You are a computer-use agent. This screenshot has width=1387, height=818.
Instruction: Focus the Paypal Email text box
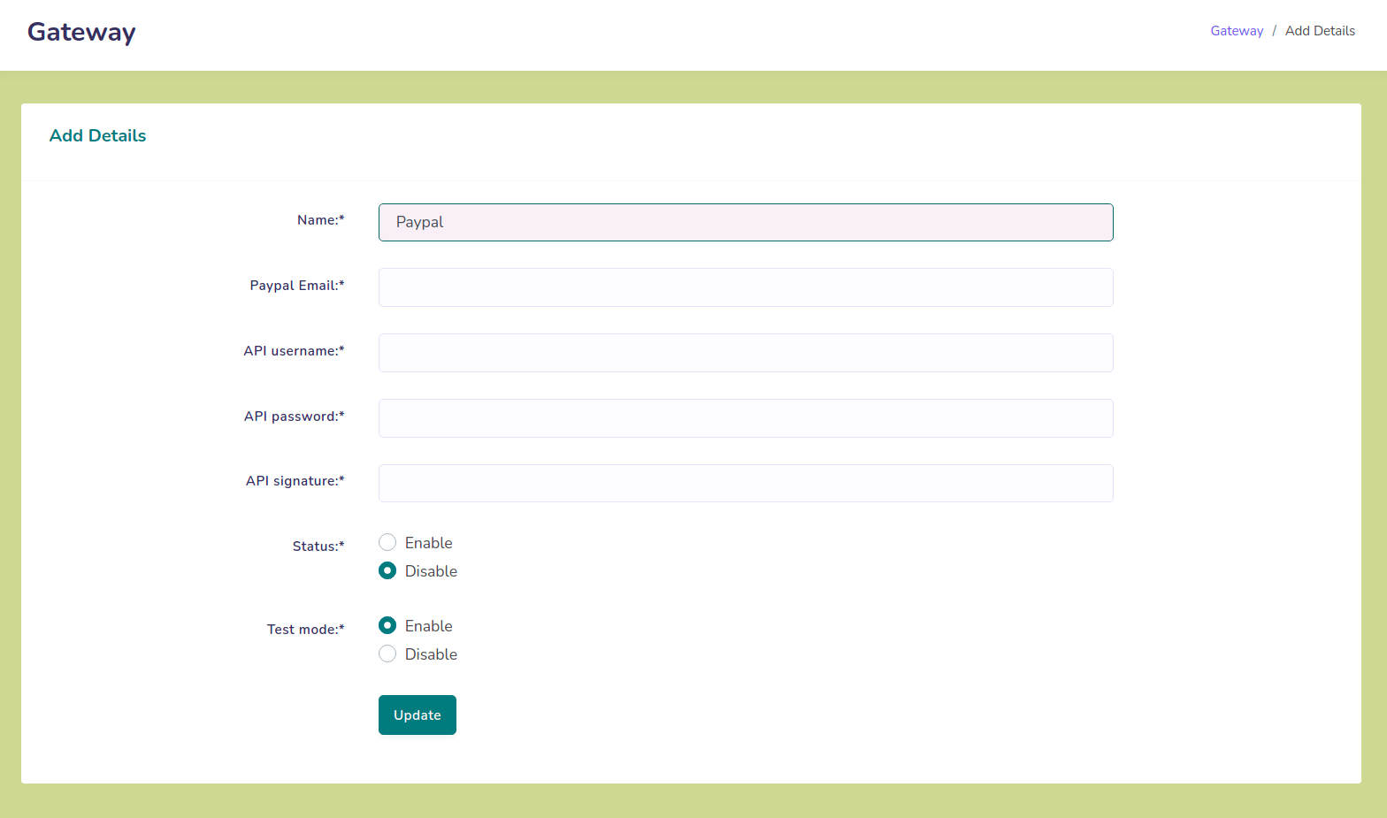coord(745,287)
